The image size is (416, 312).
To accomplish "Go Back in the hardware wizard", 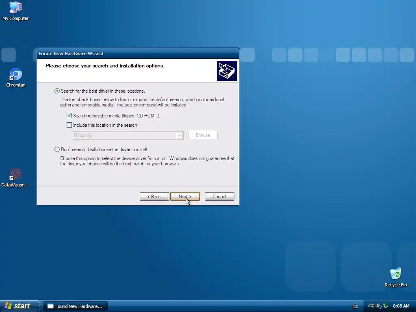I will click(x=154, y=197).
